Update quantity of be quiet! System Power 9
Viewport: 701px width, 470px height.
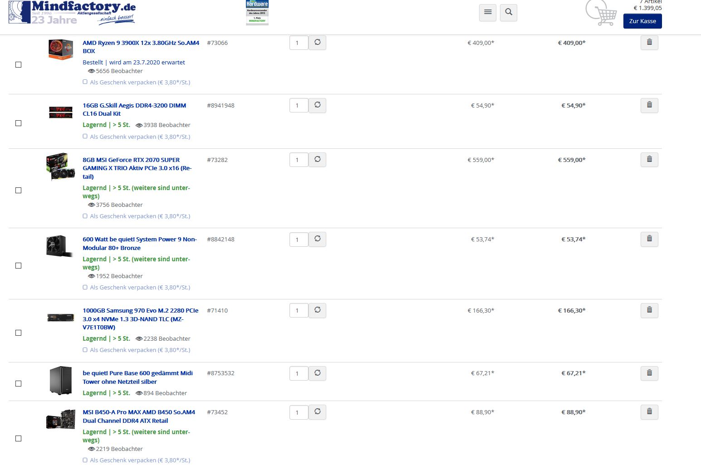tap(318, 239)
